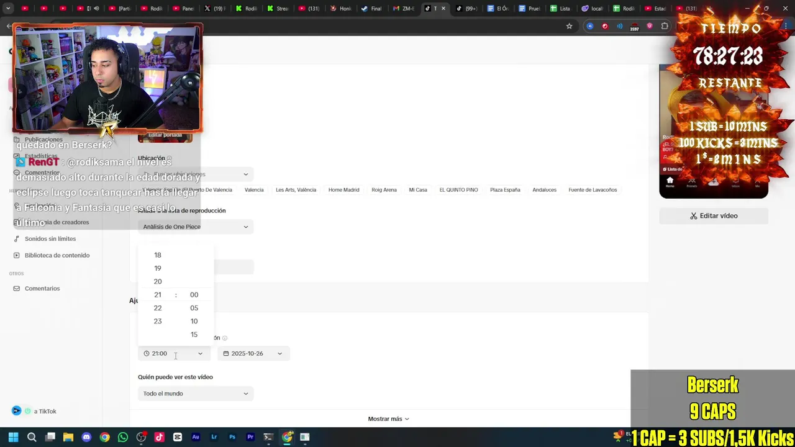Select minute 05 in time picker
Screen dimensions: 795x447
point(194,308)
